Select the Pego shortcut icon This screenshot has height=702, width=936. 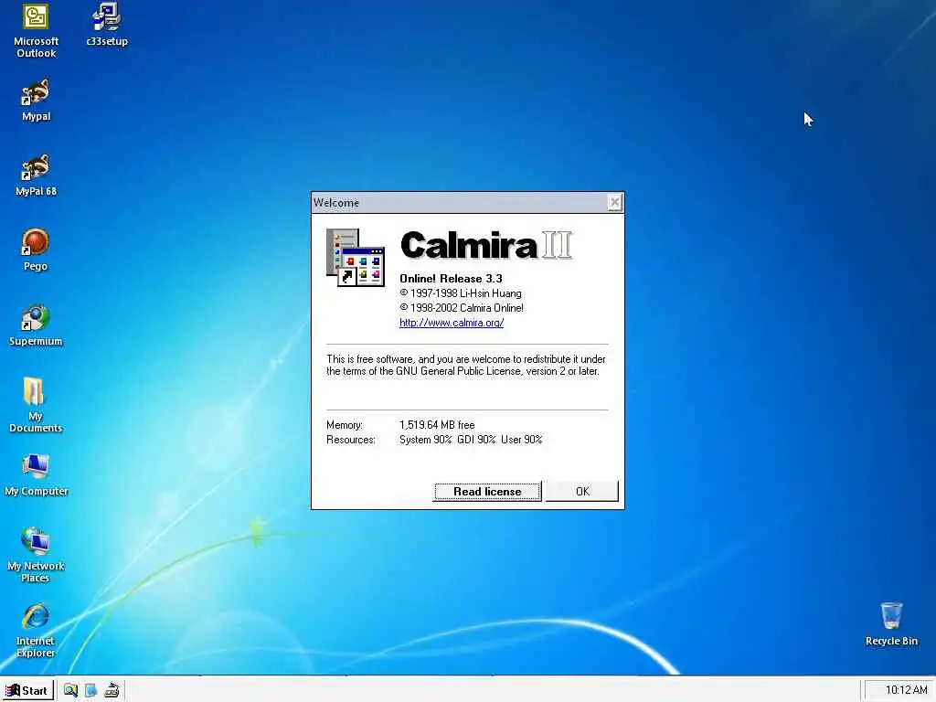tap(36, 250)
